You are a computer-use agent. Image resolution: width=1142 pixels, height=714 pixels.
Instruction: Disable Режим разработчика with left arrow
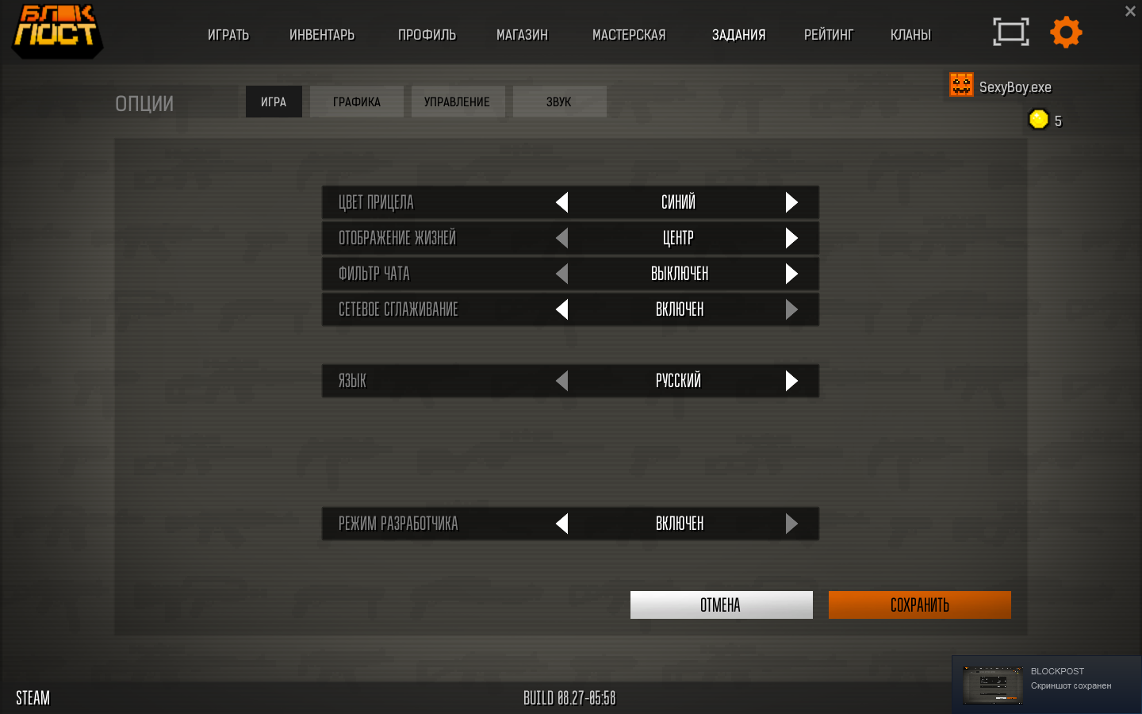(x=561, y=524)
